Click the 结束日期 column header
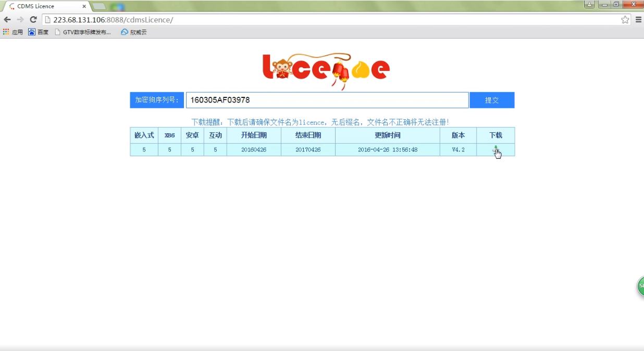644x351 pixels. [307, 135]
